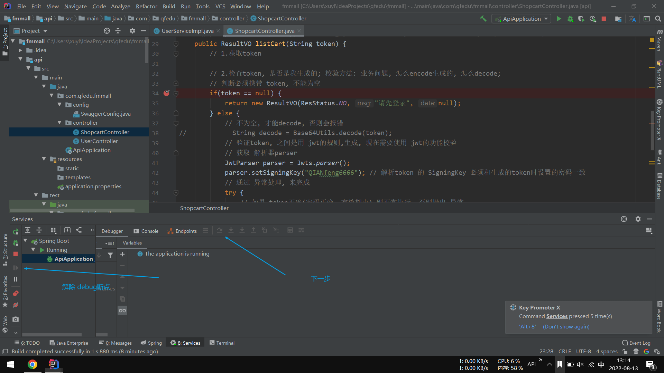
Task: Open Google Chrome from the taskbar
Action: 32,364
